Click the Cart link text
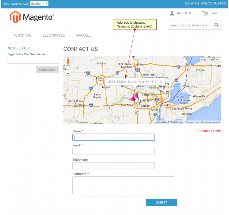The height and width of the screenshot is (215, 229). [214, 13]
